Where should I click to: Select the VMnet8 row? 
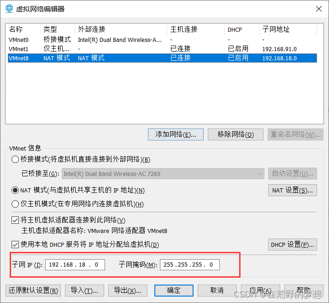[x=162, y=58]
